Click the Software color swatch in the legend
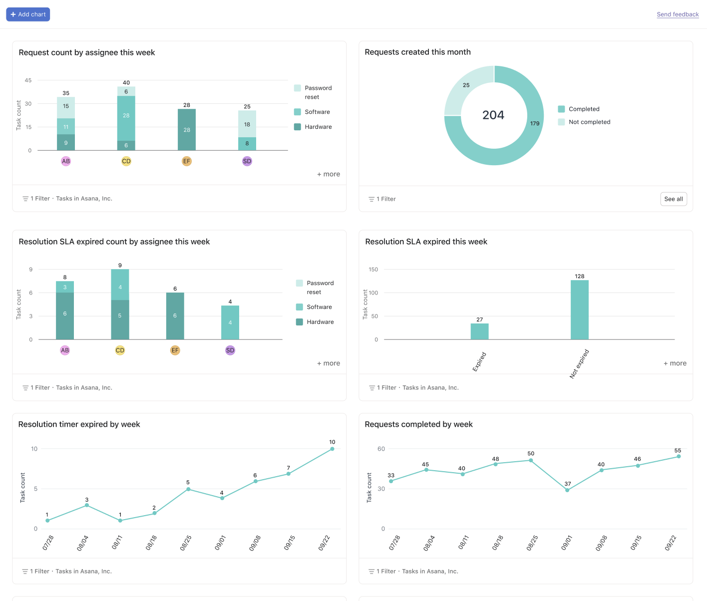 tap(299, 111)
